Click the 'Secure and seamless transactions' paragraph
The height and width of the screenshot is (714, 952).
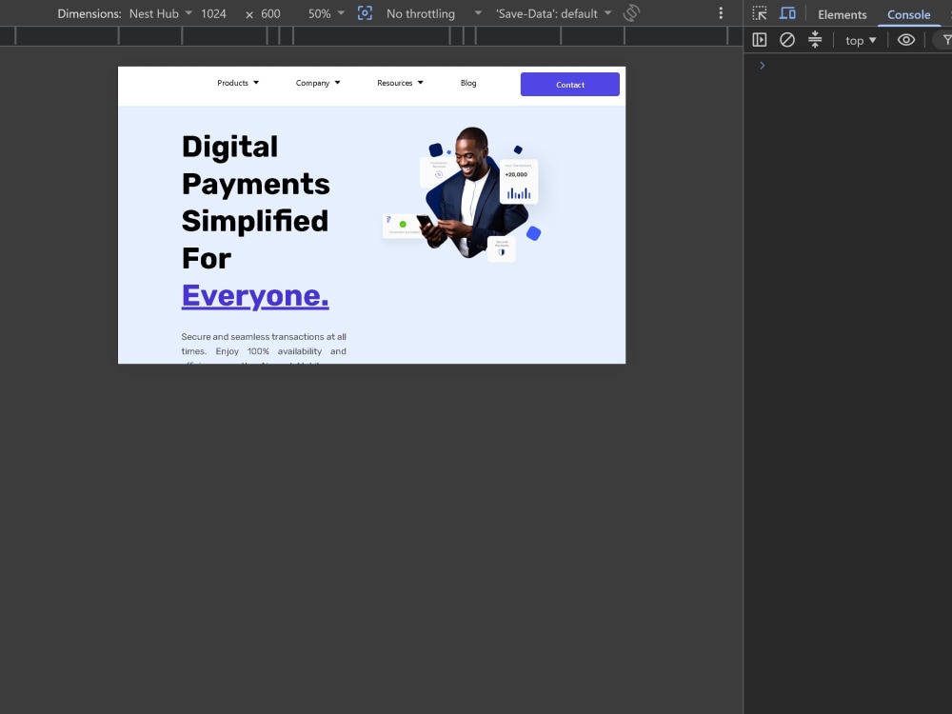pos(264,349)
